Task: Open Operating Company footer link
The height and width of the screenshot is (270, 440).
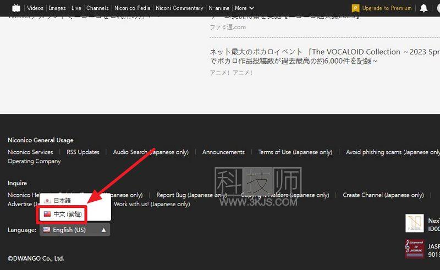Action: [x=34, y=161]
